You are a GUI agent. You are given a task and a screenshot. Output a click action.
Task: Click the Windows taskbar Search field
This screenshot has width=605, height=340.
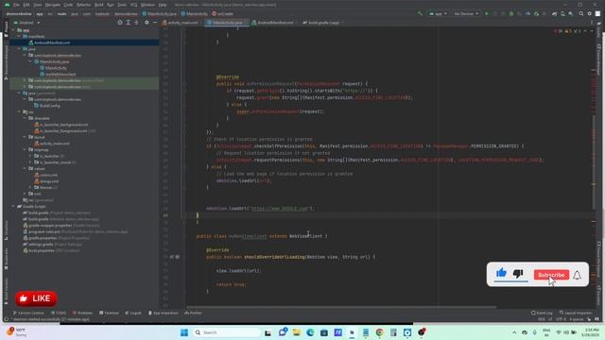(227, 332)
